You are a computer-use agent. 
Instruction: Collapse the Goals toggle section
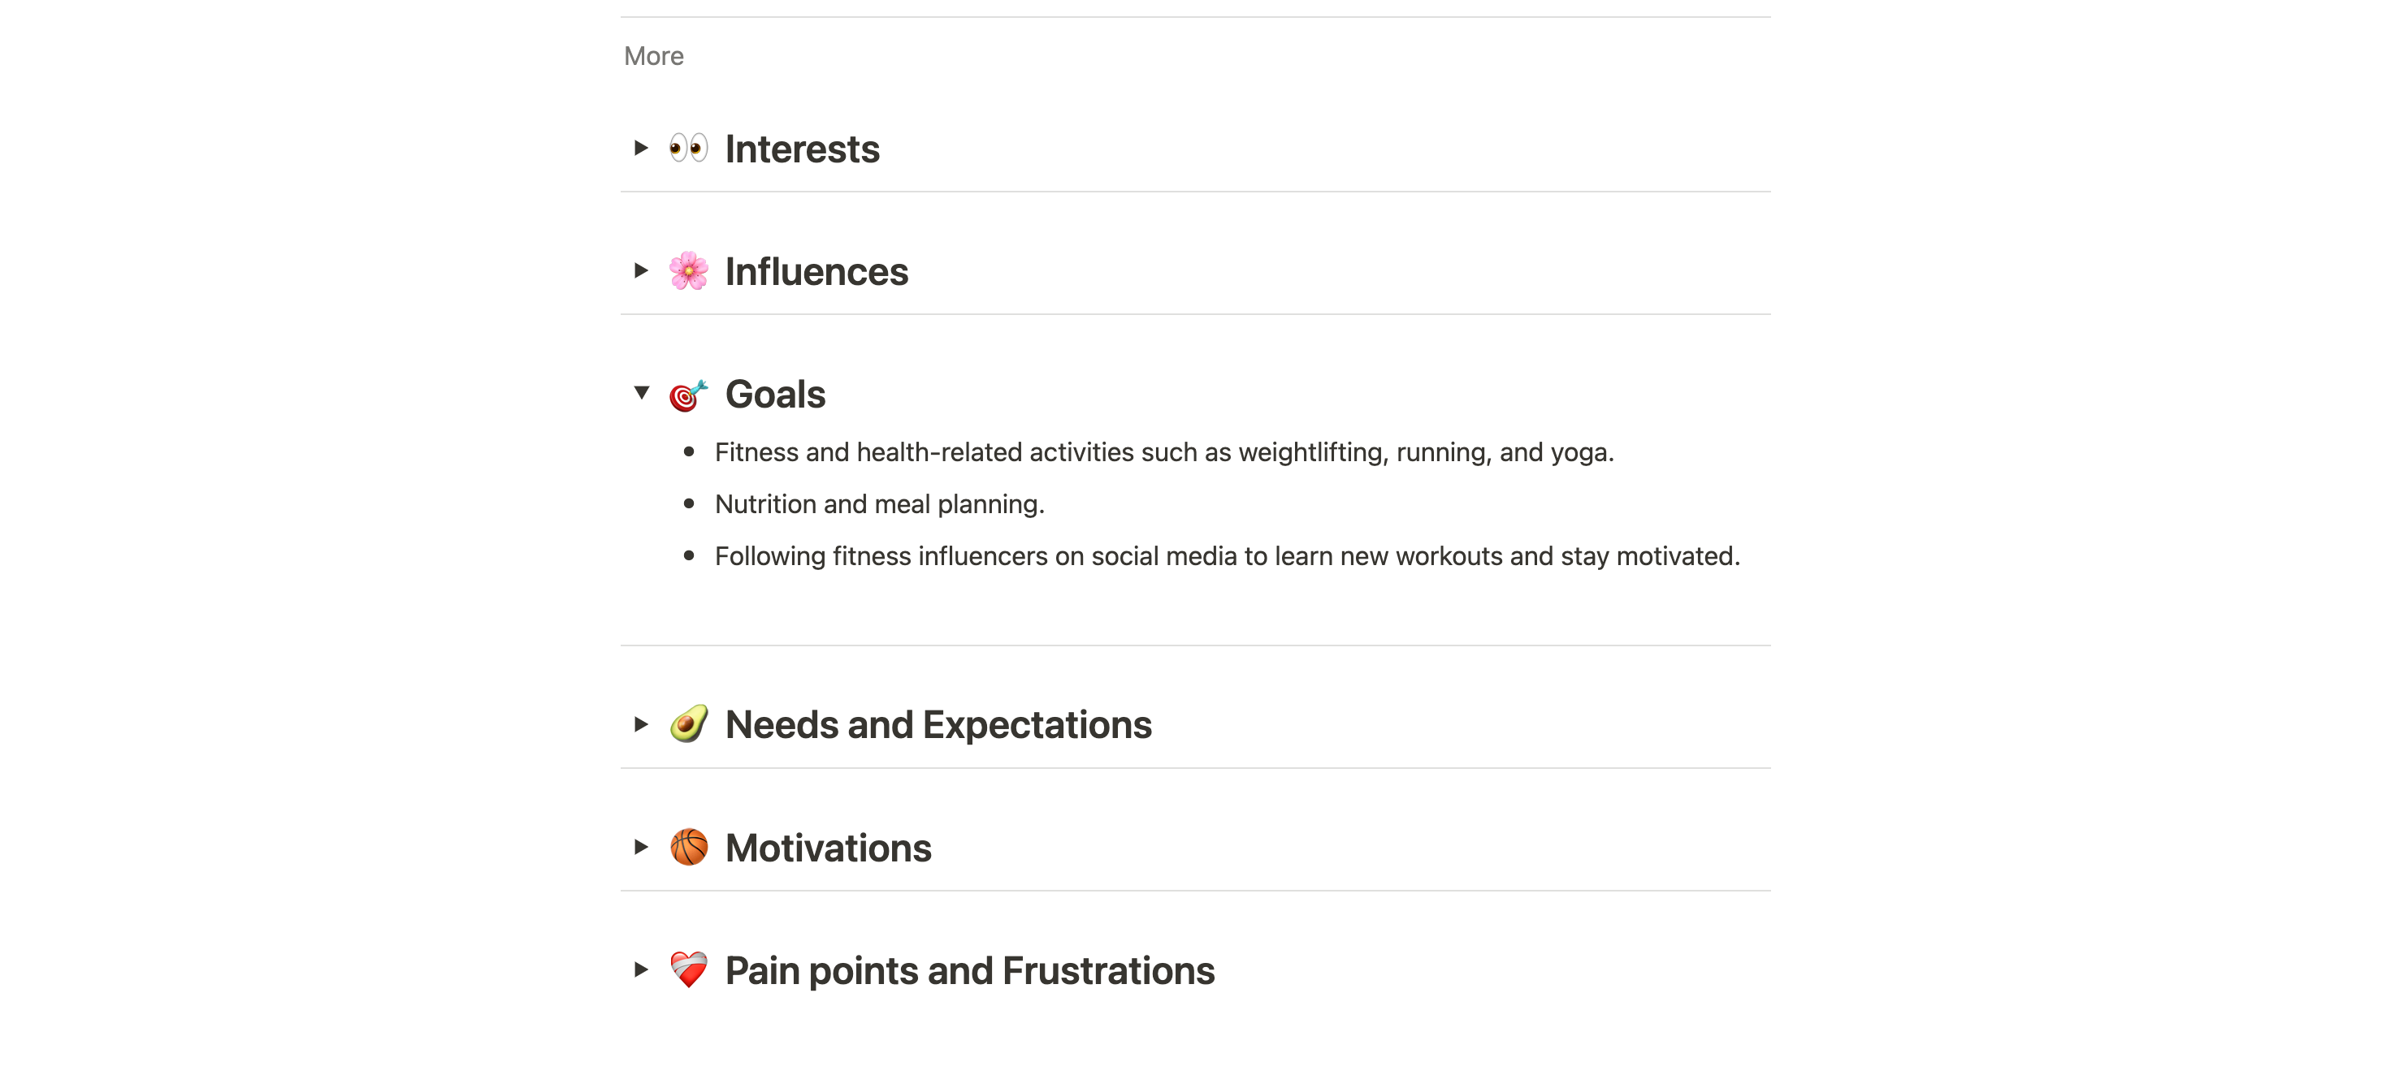(x=640, y=393)
